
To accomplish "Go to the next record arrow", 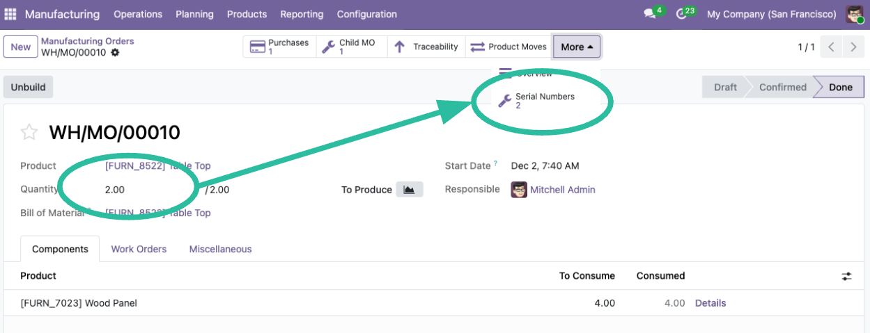I will 853,47.
